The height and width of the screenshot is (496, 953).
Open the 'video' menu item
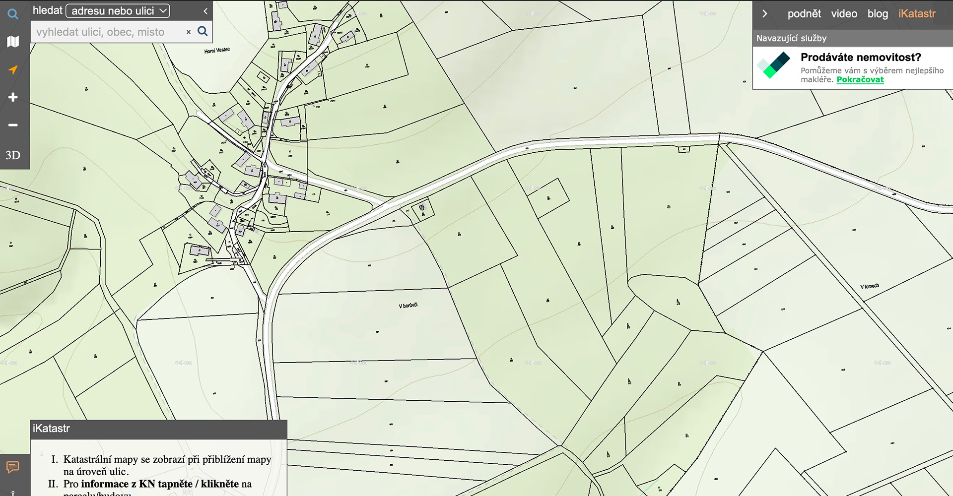pos(844,14)
